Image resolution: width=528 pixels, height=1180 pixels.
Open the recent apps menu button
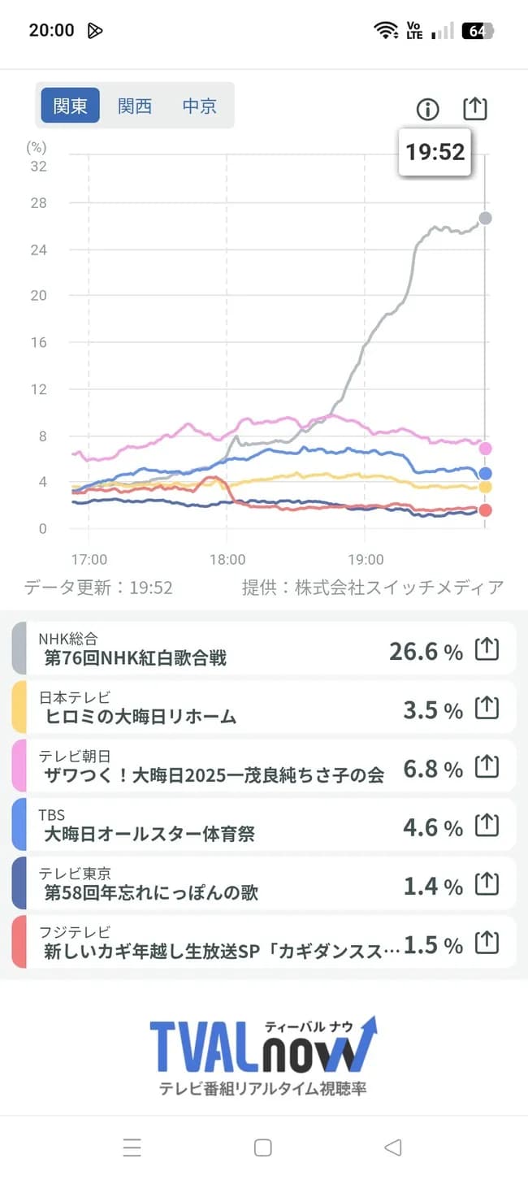132,1148
